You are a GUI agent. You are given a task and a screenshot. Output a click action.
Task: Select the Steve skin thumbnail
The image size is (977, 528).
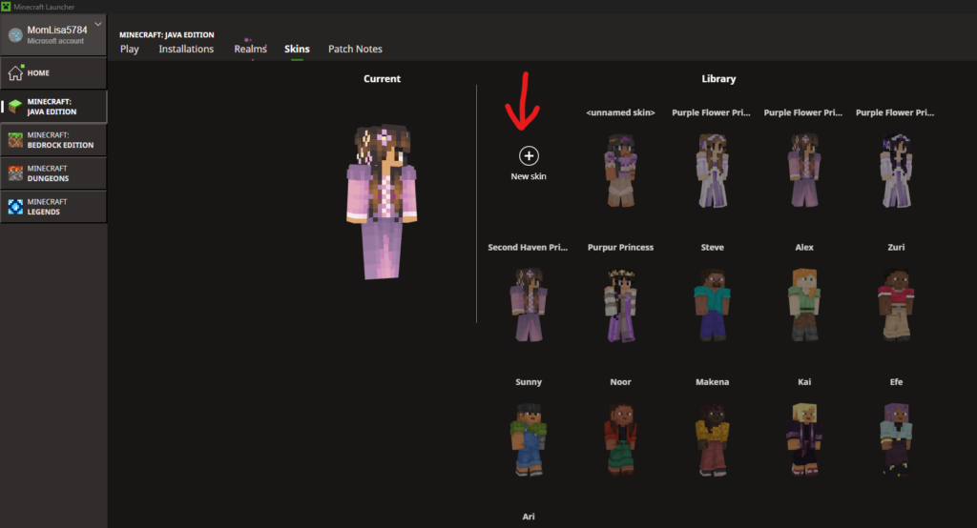click(712, 305)
